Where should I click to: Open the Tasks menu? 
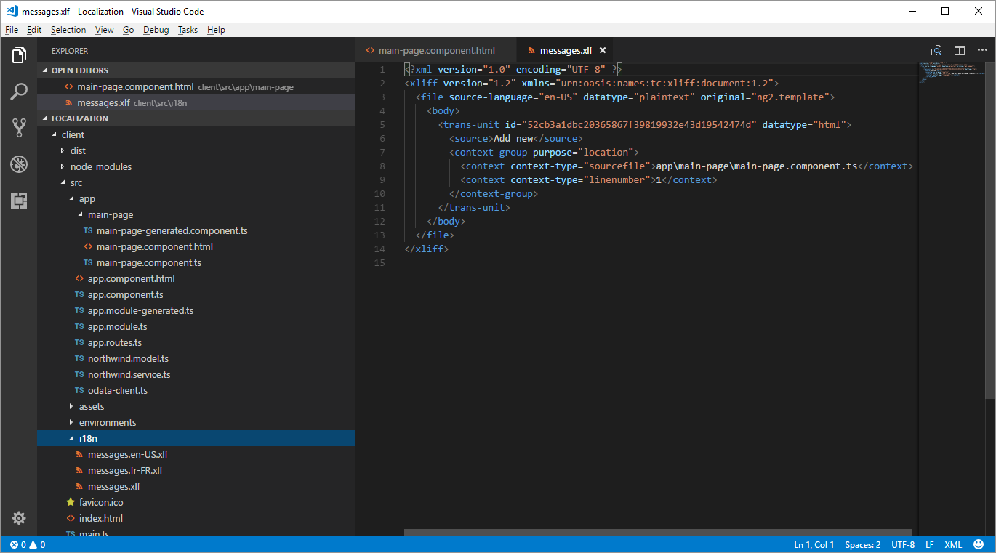coord(188,30)
